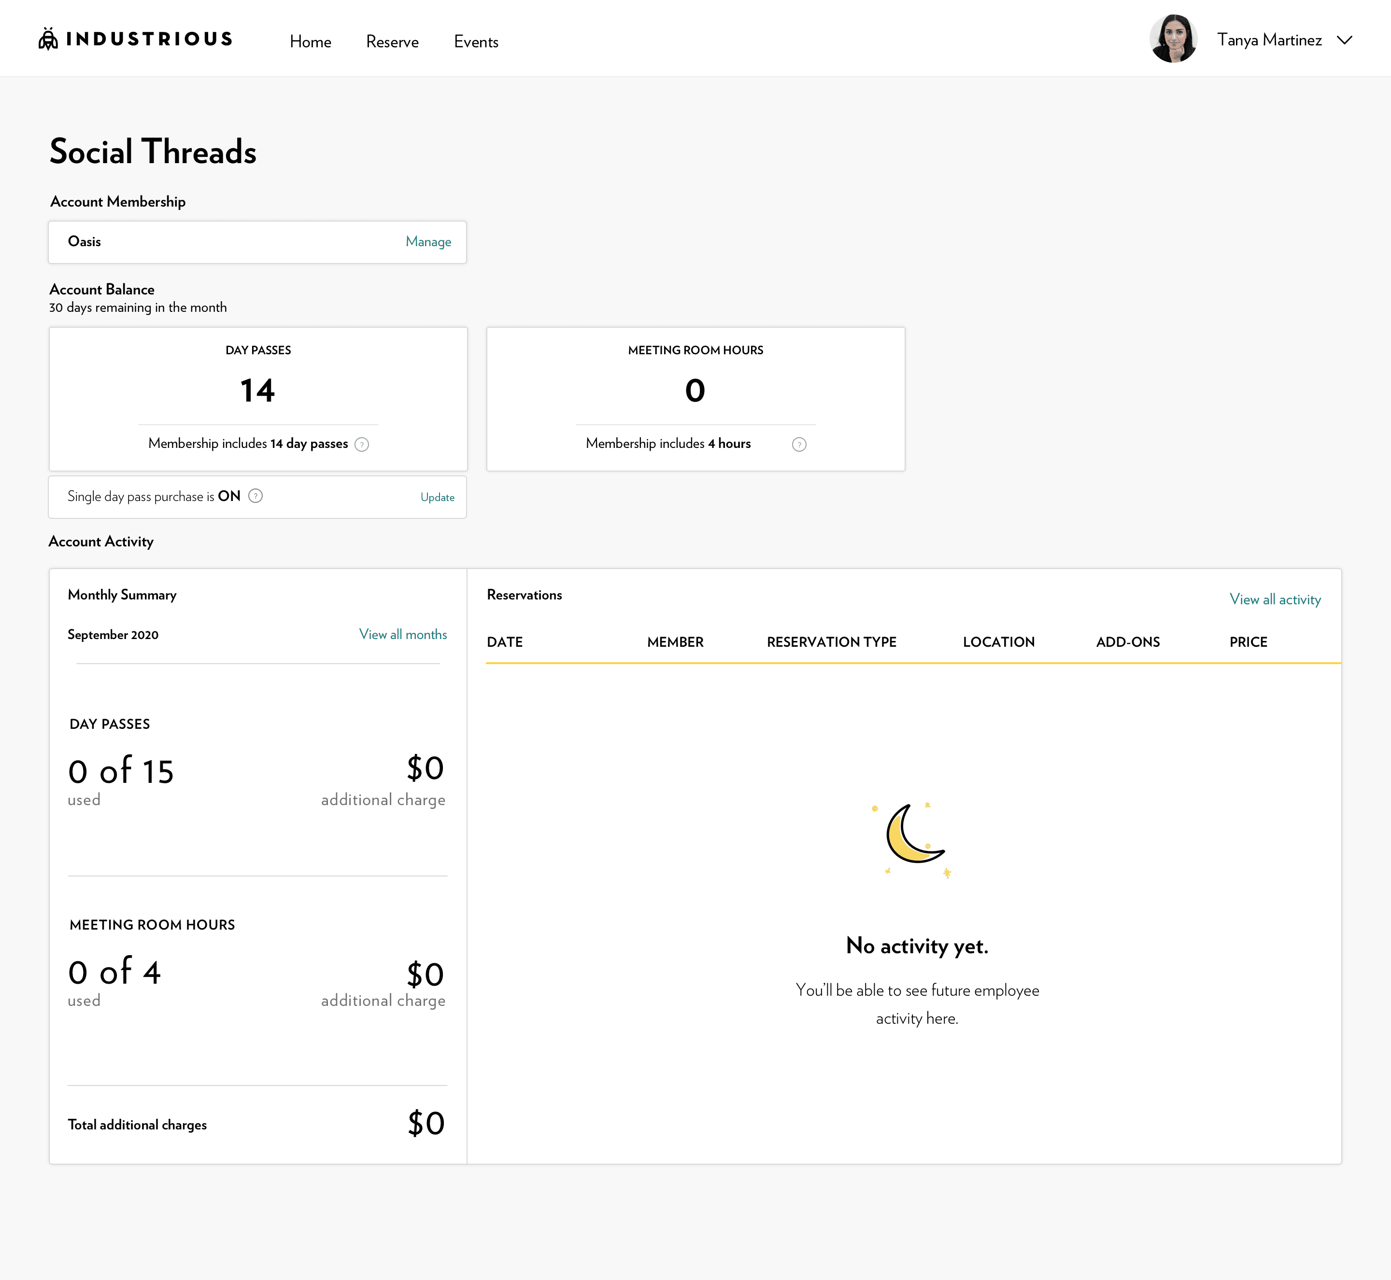Click the Monthly Summary heading
Screen dimensions: 1391x1280
point(122,595)
